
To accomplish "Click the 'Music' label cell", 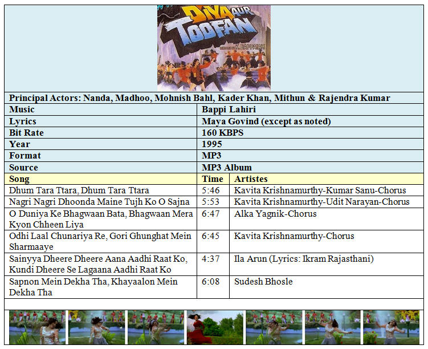I will [x=100, y=109].
